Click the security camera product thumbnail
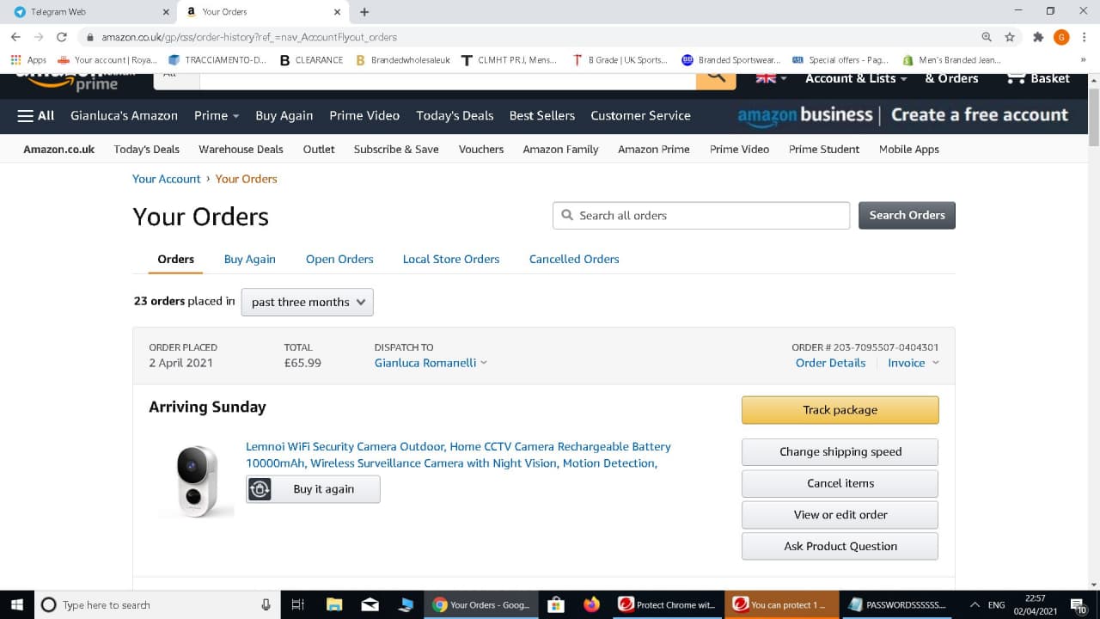1100x619 pixels. 197,481
